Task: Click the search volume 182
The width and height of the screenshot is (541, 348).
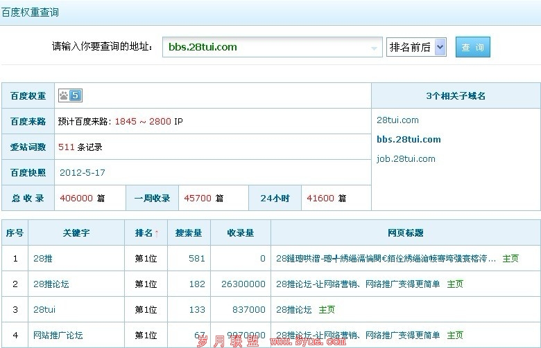Action: (197, 284)
